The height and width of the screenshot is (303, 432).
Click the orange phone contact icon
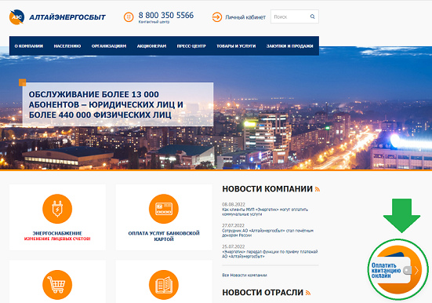(x=129, y=17)
